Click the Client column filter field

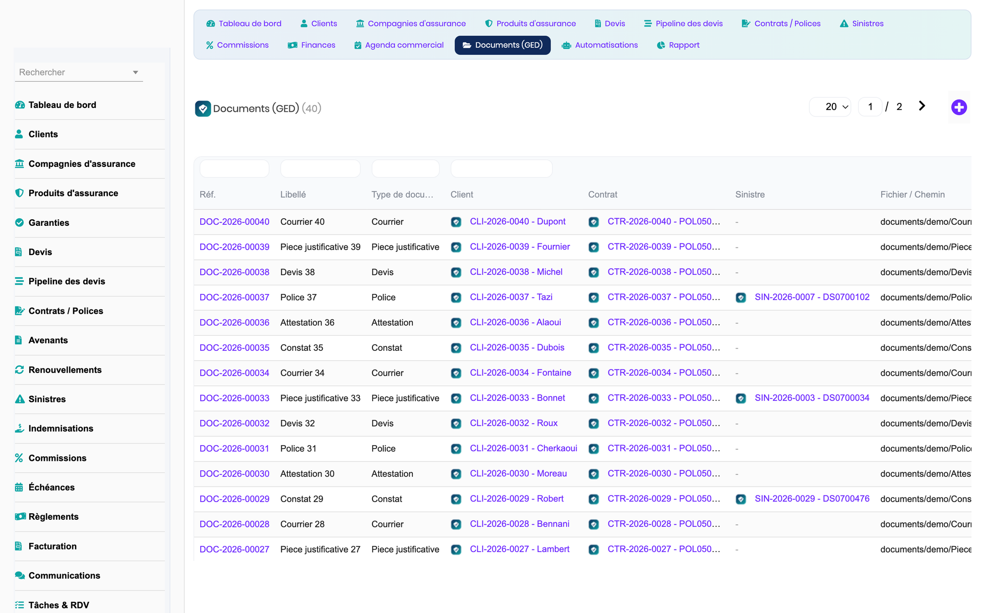[502, 168]
